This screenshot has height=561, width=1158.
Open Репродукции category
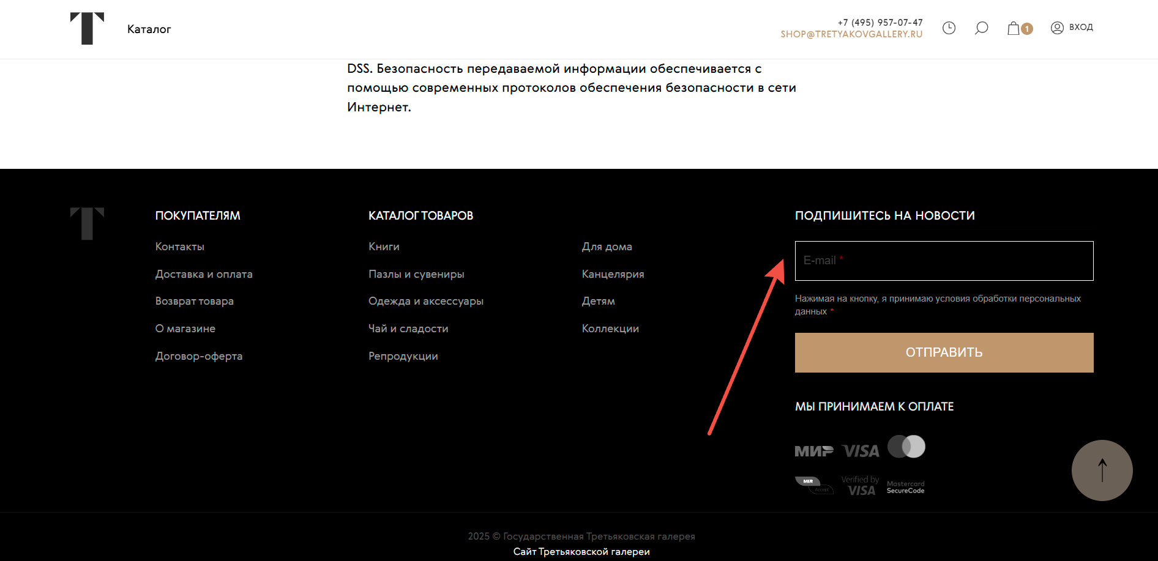(x=403, y=356)
